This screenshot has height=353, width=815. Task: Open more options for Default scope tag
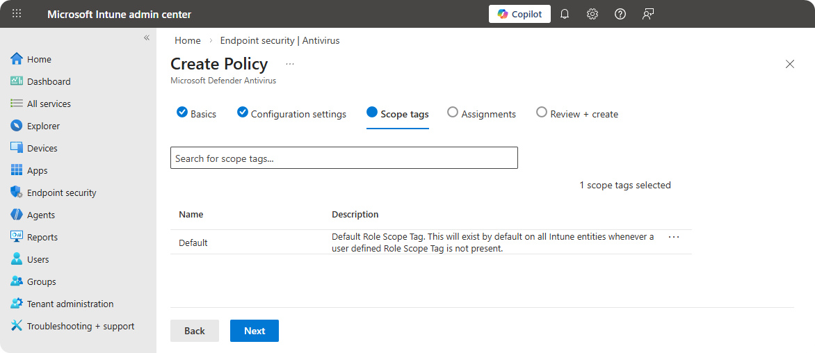coord(673,237)
